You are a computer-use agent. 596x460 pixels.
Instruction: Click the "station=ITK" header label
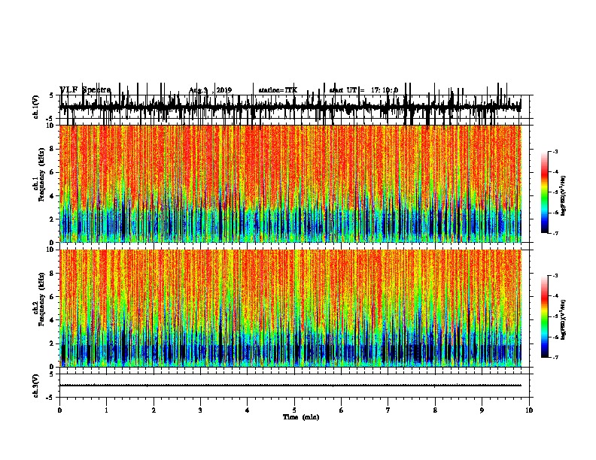pos(278,90)
